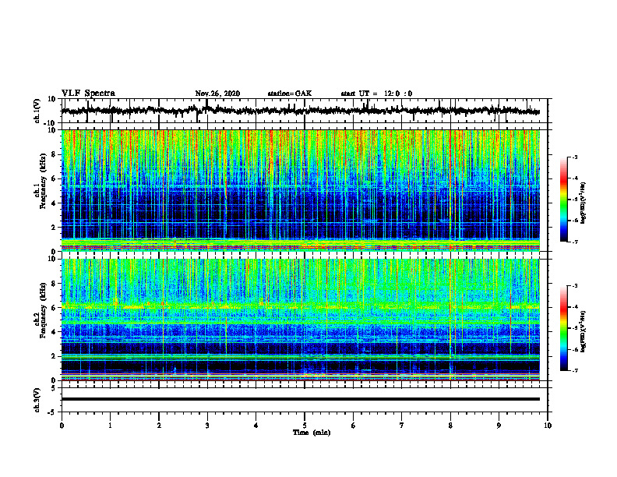Select the ch.1 "Frequency (kHz)" axis label

point(43,181)
